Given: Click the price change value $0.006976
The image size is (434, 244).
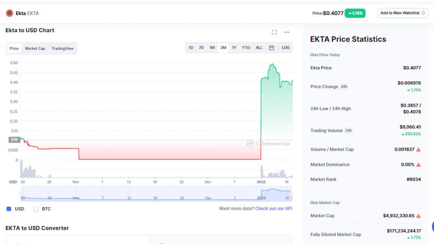Looking at the screenshot, I should point(409,83).
